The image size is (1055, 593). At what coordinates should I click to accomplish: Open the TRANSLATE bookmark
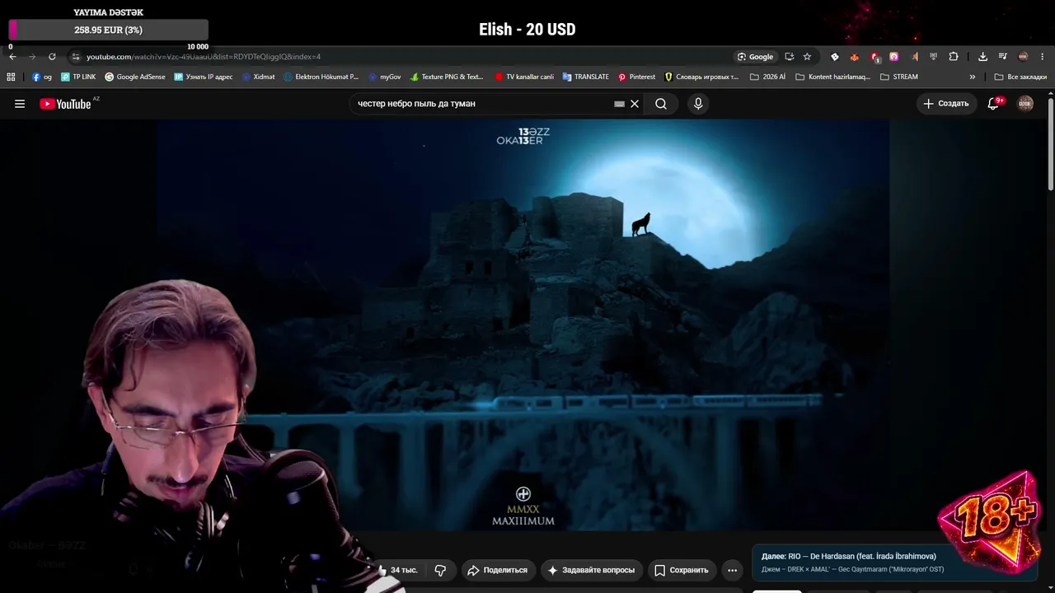pyautogui.click(x=586, y=77)
